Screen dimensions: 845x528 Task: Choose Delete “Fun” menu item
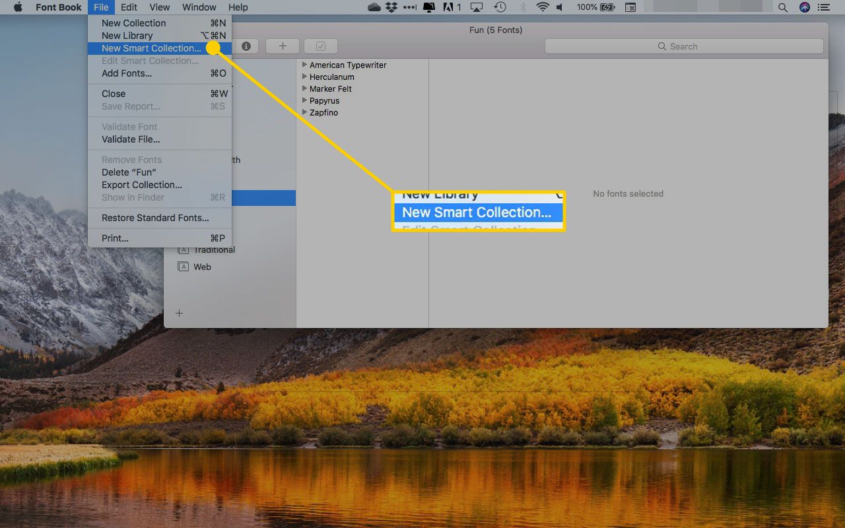160,172
